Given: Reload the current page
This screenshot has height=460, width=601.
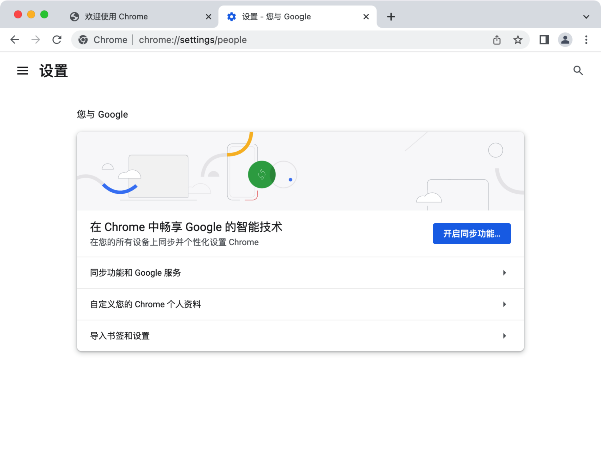Looking at the screenshot, I should click(57, 40).
